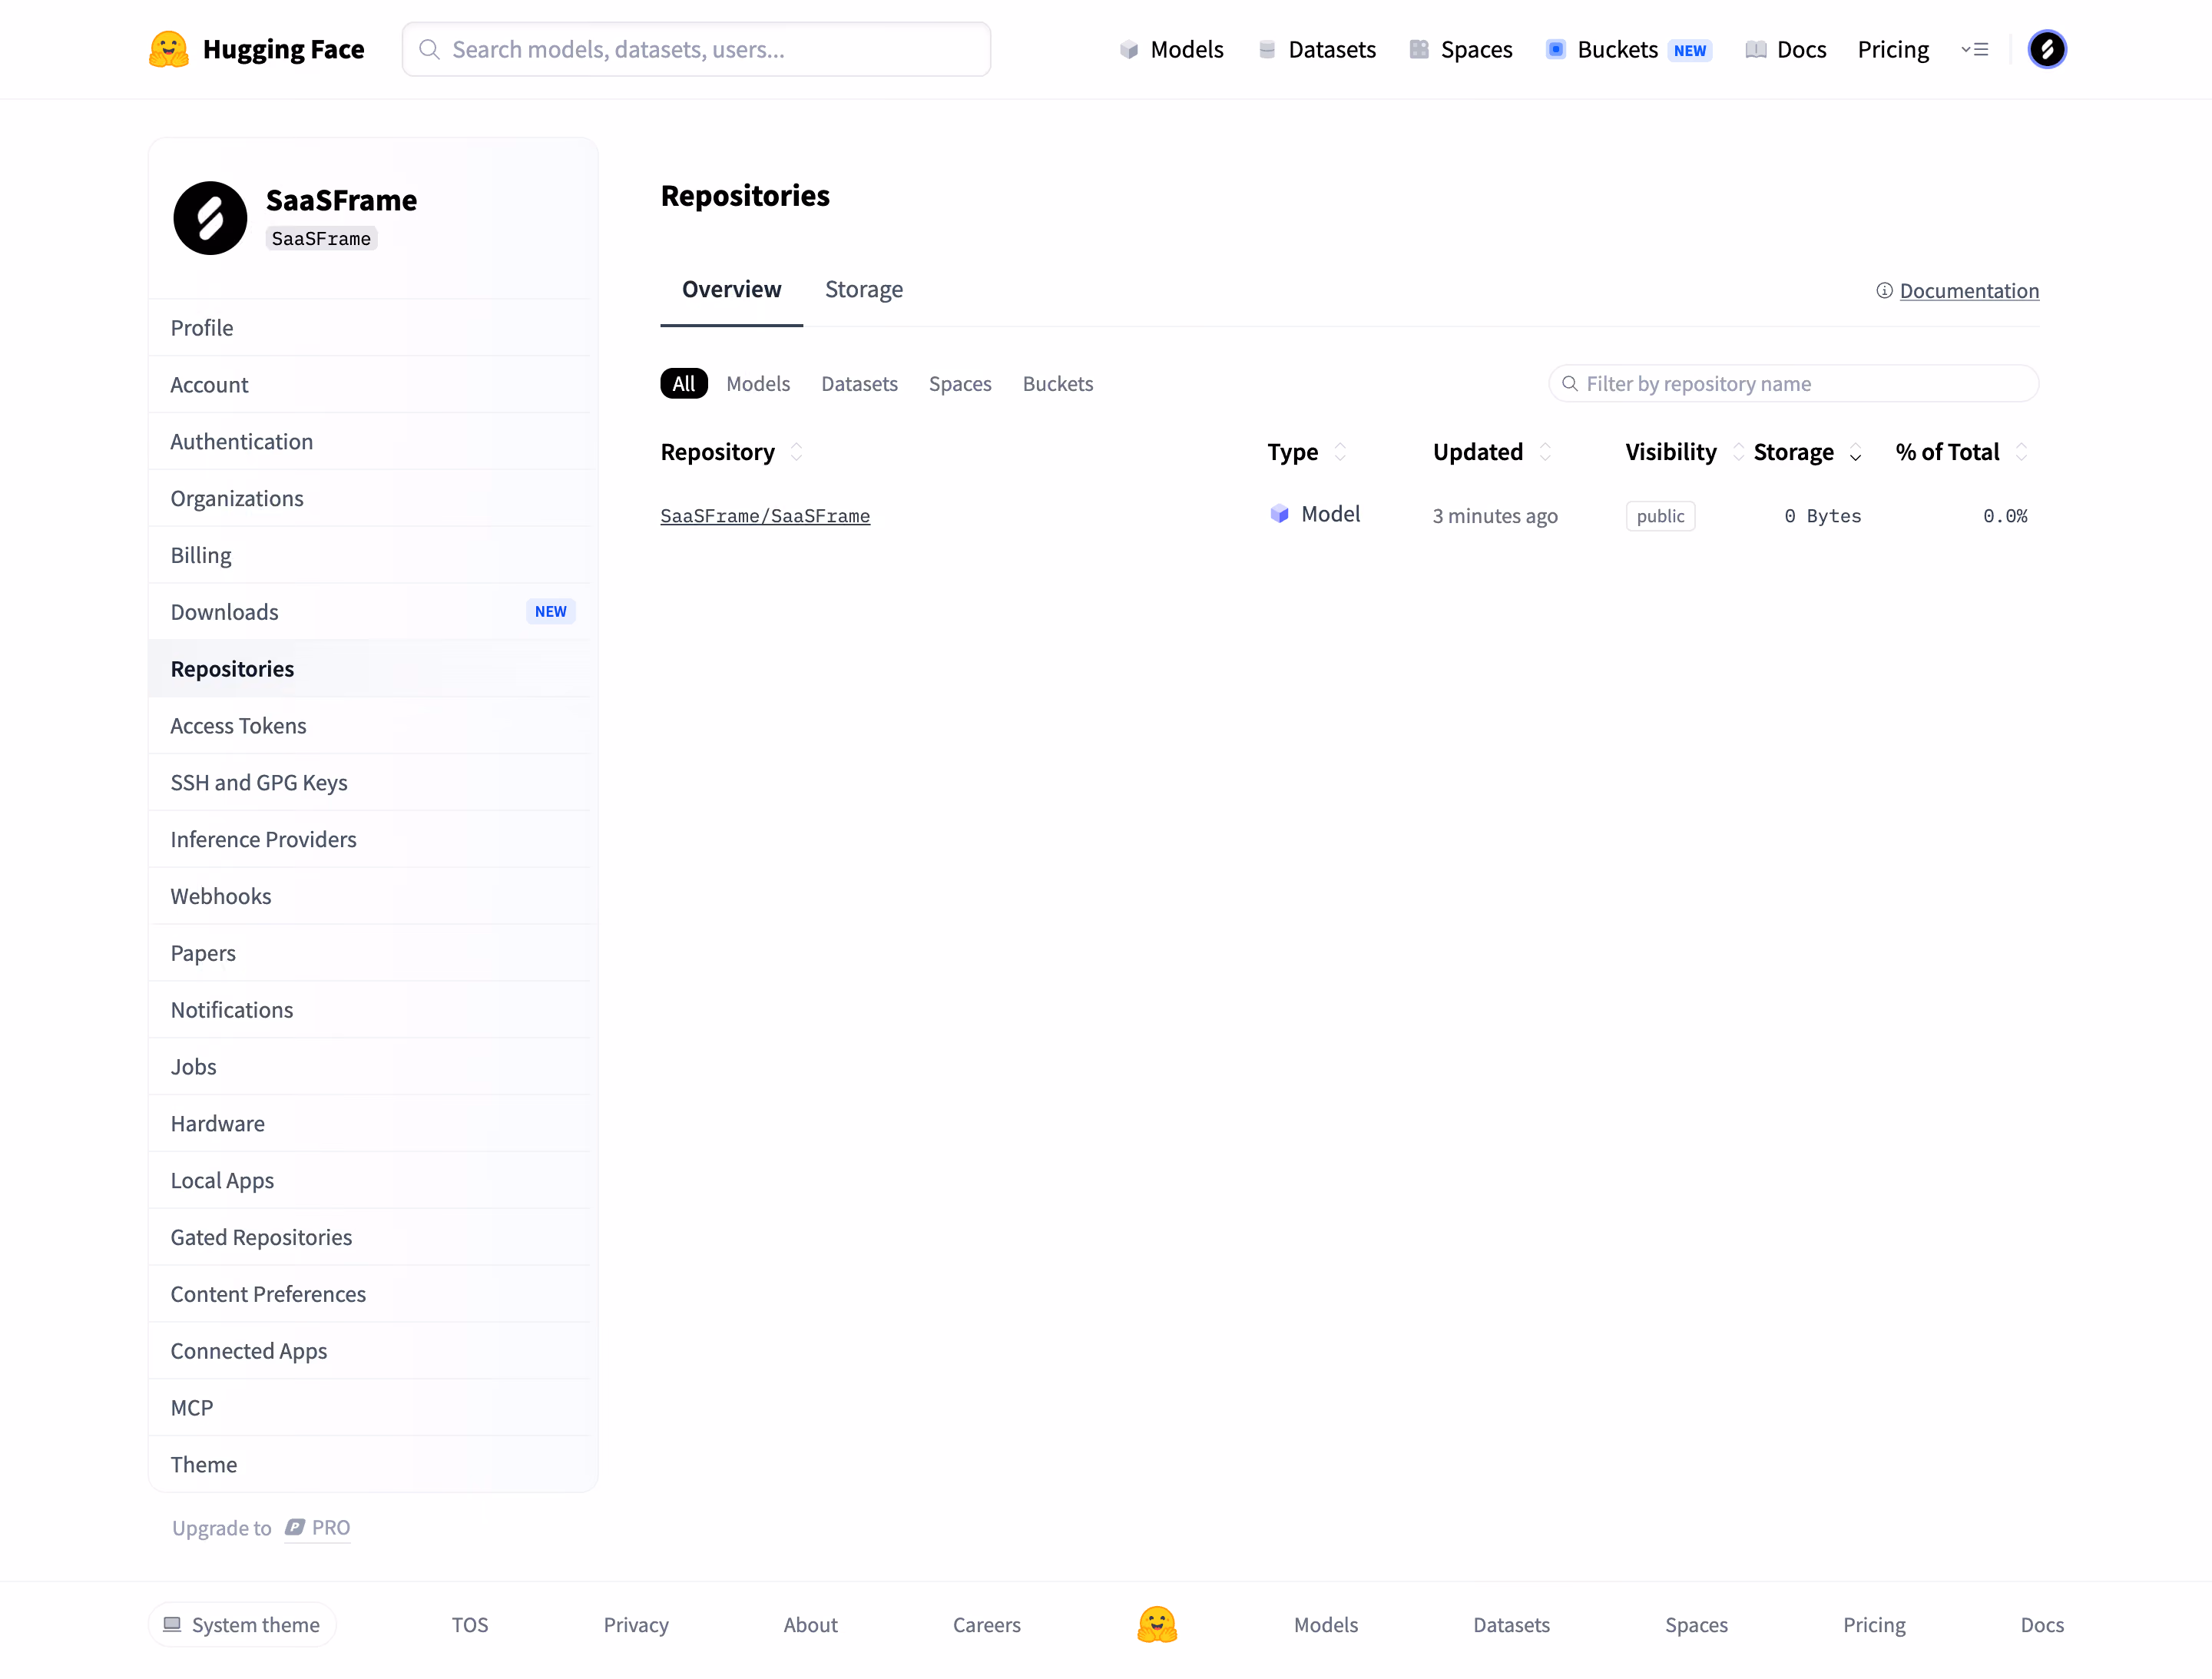The width and height of the screenshot is (2212, 1679).
Task: Click the hugging face emoji in the footer
Action: coord(1157,1624)
